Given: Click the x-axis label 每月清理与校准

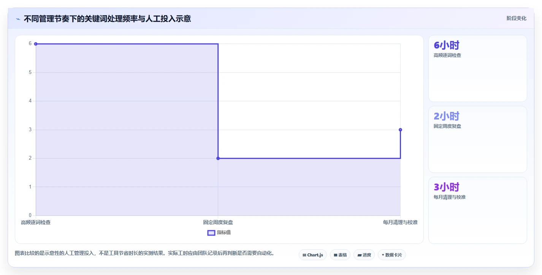Looking at the screenshot, I should [x=400, y=222].
